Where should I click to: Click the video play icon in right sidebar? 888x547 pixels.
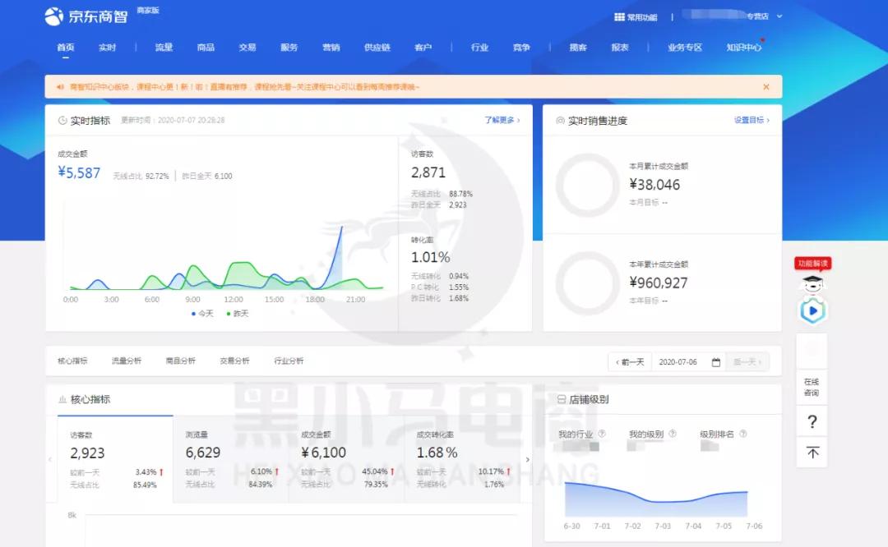tap(812, 310)
